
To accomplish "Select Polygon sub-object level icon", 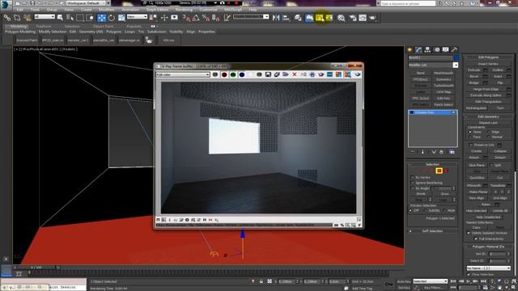I will pyautogui.click(x=439, y=171).
